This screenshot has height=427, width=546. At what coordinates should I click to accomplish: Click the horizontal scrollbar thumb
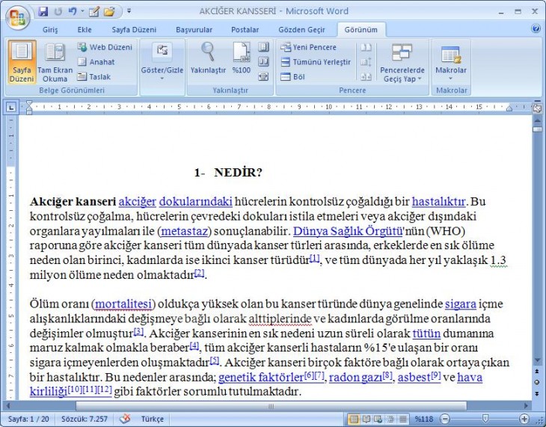tap(271, 406)
